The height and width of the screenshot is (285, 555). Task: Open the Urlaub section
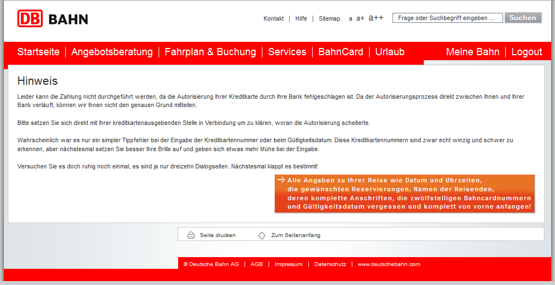(390, 52)
